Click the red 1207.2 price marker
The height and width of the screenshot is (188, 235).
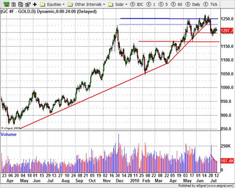click(x=227, y=31)
